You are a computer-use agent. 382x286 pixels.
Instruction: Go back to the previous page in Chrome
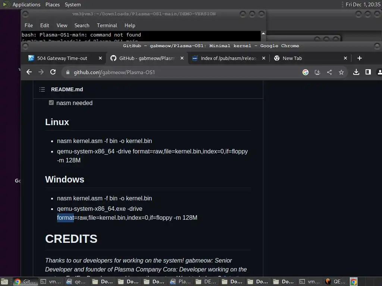(x=29, y=72)
